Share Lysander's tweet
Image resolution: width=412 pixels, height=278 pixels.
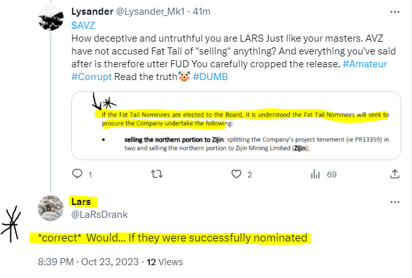pos(394,174)
